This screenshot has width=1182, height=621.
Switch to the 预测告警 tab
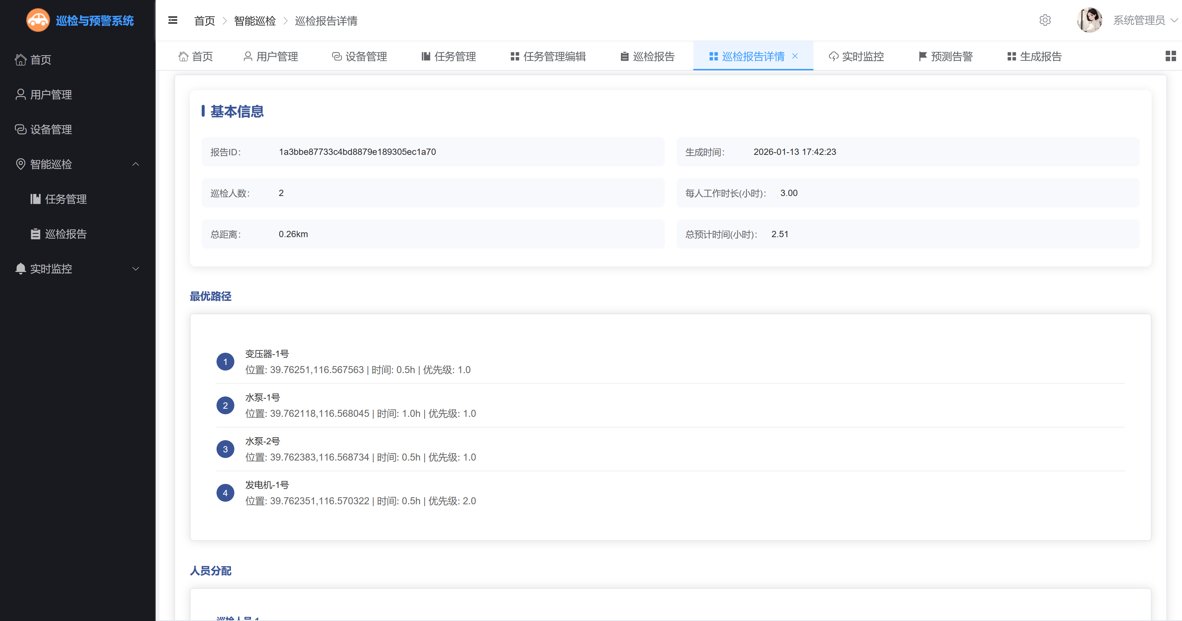click(945, 56)
